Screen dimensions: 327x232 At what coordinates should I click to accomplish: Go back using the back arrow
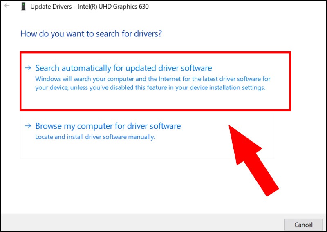tap(7, 6)
